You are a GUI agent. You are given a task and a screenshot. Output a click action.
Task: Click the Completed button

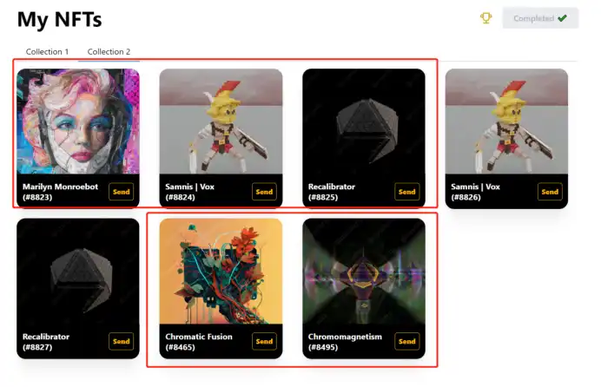pyautogui.click(x=540, y=18)
